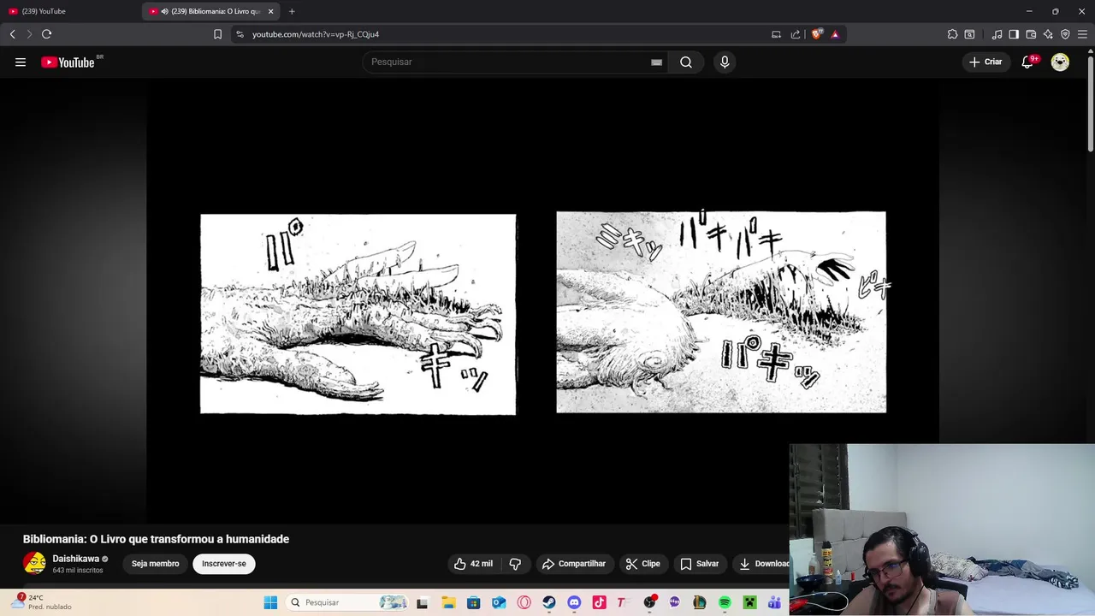Open Brave Rewards triangle icon
Viewport: 1095px width, 616px height.
tap(835, 34)
